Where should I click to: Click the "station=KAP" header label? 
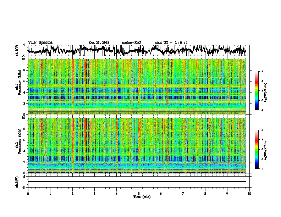click(132, 43)
